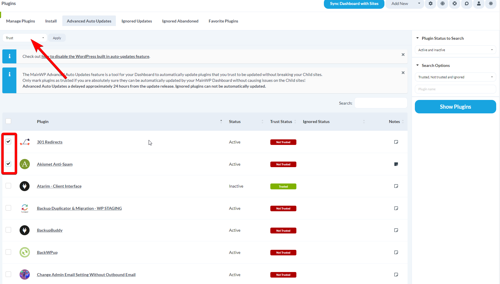Open the Favorite Plugins tab
500x284 pixels.
click(x=223, y=21)
